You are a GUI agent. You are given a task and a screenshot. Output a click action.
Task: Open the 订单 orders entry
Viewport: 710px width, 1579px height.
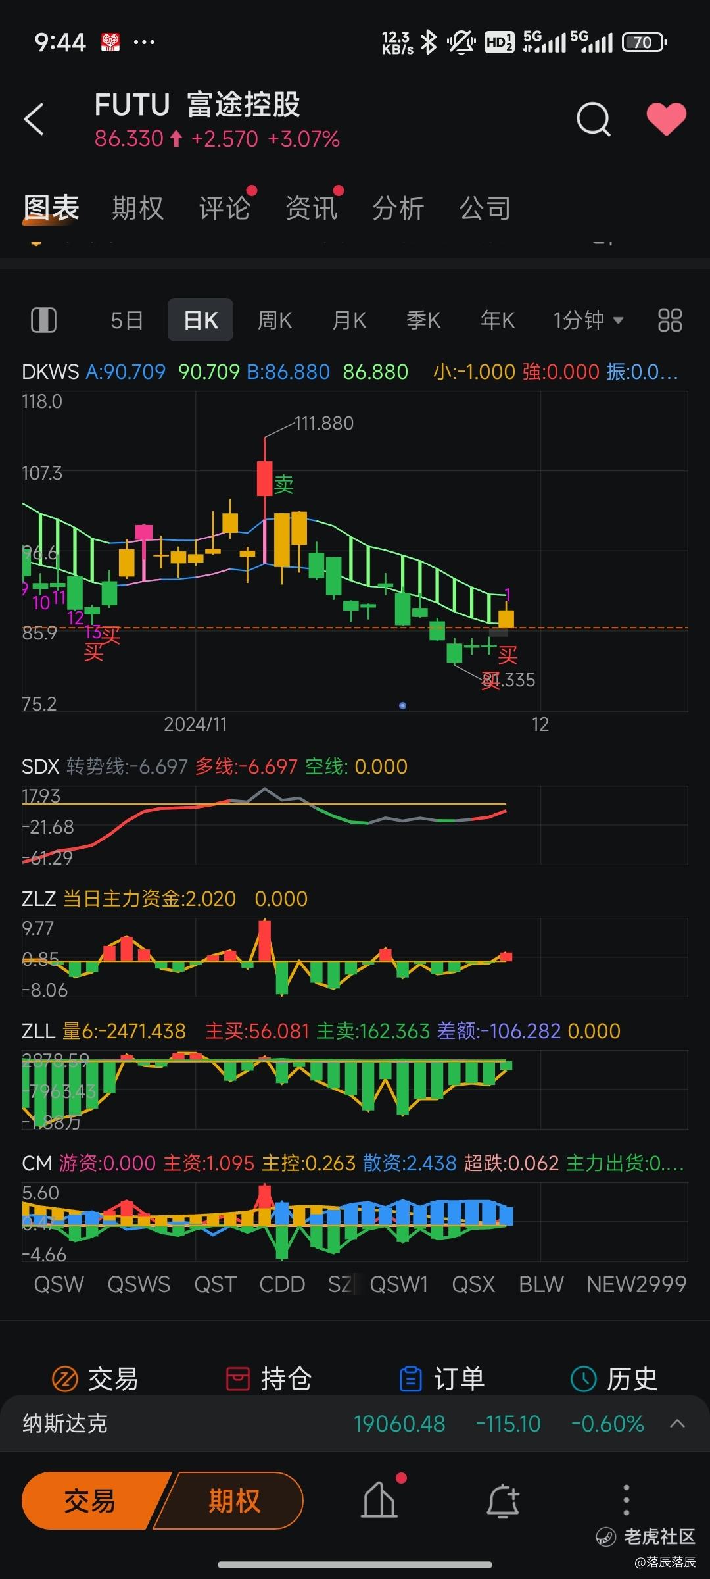442,1379
